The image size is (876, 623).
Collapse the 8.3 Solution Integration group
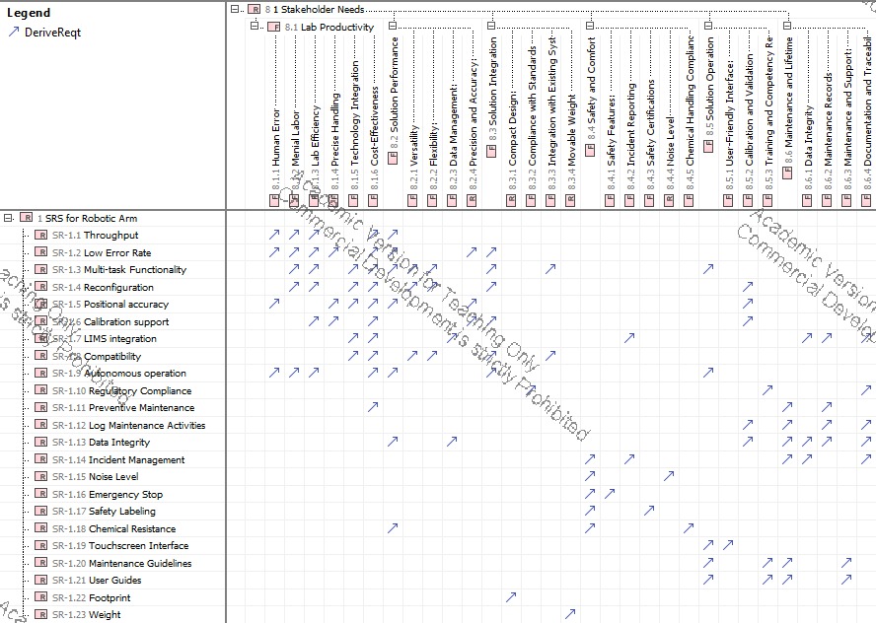[x=491, y=26]
